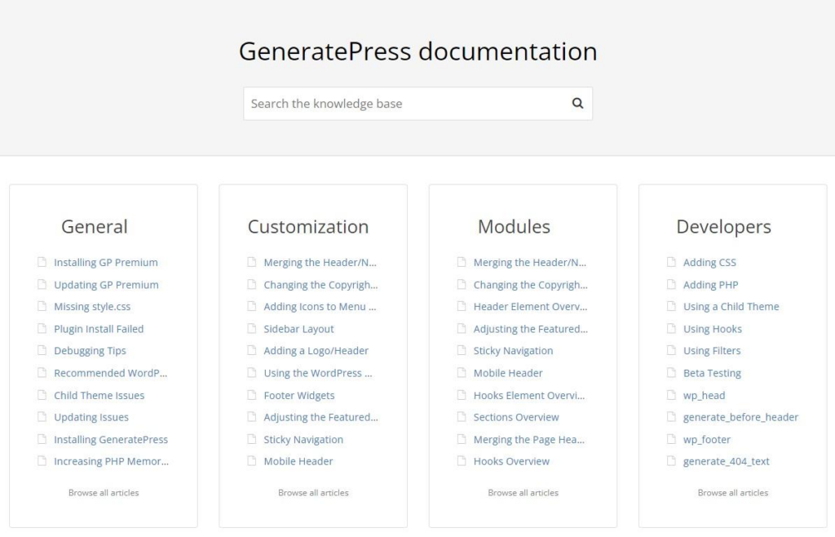Open Using Hooks article
Image resolution: width=835 pixels, height=537 pixels.
(713, 329)
